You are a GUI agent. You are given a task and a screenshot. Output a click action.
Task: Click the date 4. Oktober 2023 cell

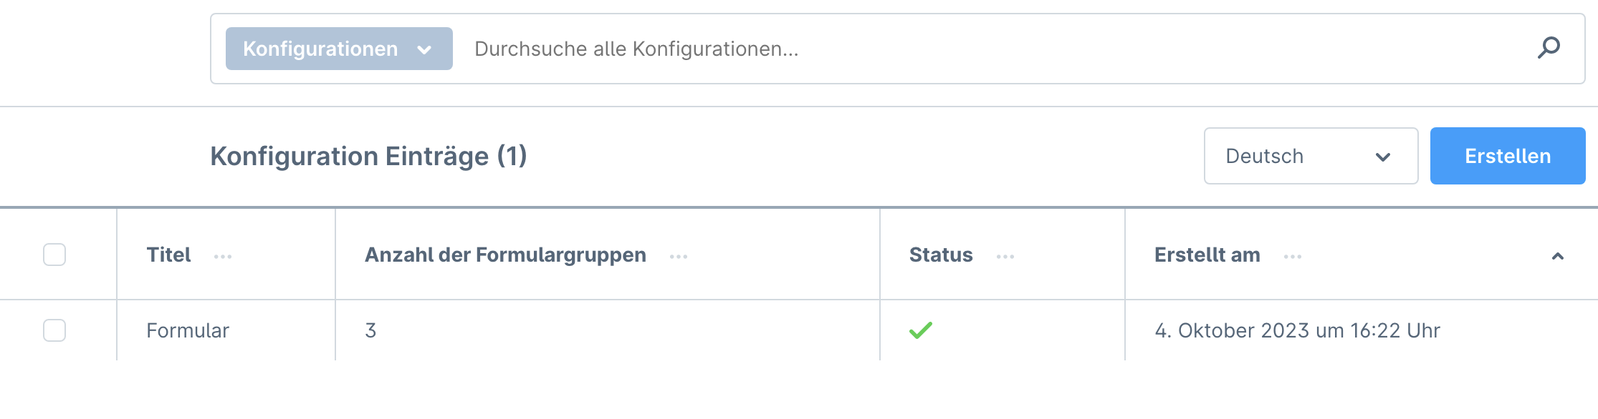coord(1297,330)
